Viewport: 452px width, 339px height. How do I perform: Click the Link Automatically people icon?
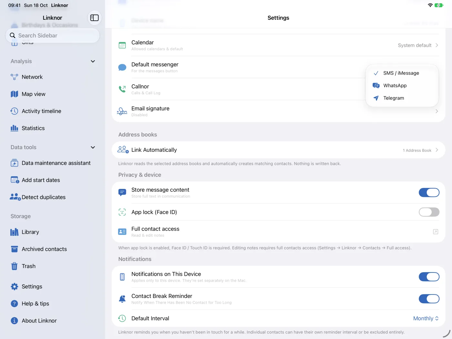123,150
